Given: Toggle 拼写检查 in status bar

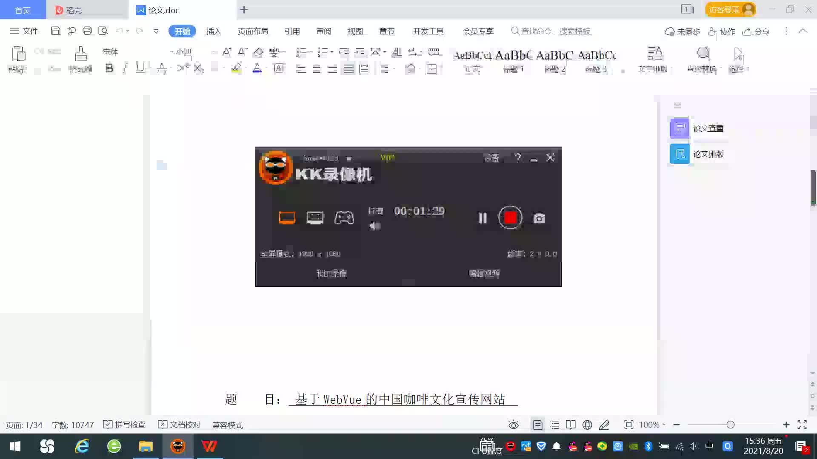Looking at the screenshot, I should [x=125, y=425].
